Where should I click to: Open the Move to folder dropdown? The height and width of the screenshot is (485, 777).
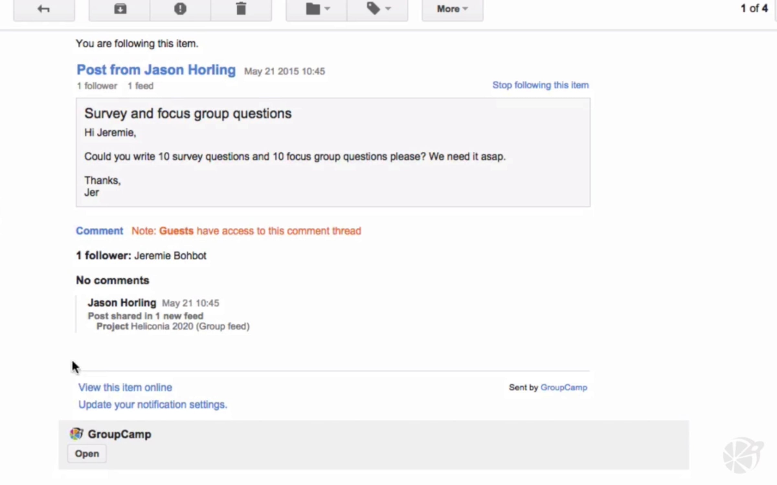click(317, 9)
